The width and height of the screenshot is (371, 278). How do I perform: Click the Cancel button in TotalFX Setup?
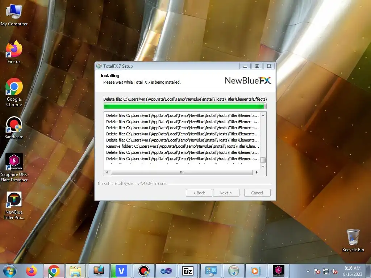[x=257, y=193]
